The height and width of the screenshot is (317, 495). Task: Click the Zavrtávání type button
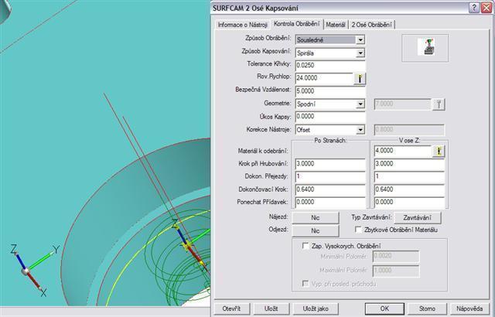click(418, 217)
